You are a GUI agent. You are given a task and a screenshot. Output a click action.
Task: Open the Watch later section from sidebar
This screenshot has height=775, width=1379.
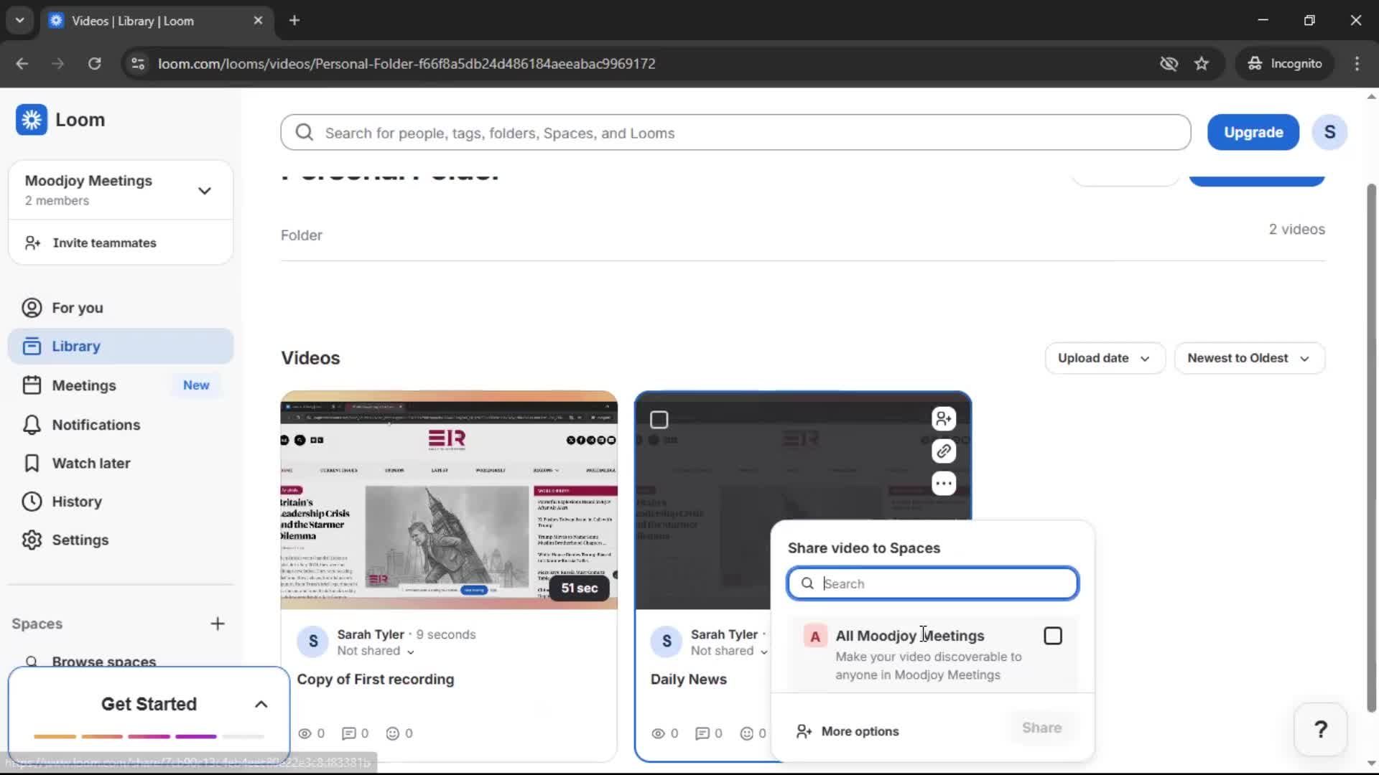click(91, 463)
